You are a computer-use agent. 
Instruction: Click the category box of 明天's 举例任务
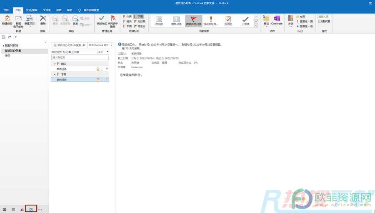point(102,69)
